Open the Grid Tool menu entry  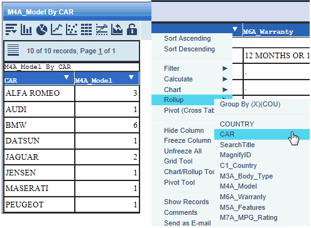[x=178, y=161]
